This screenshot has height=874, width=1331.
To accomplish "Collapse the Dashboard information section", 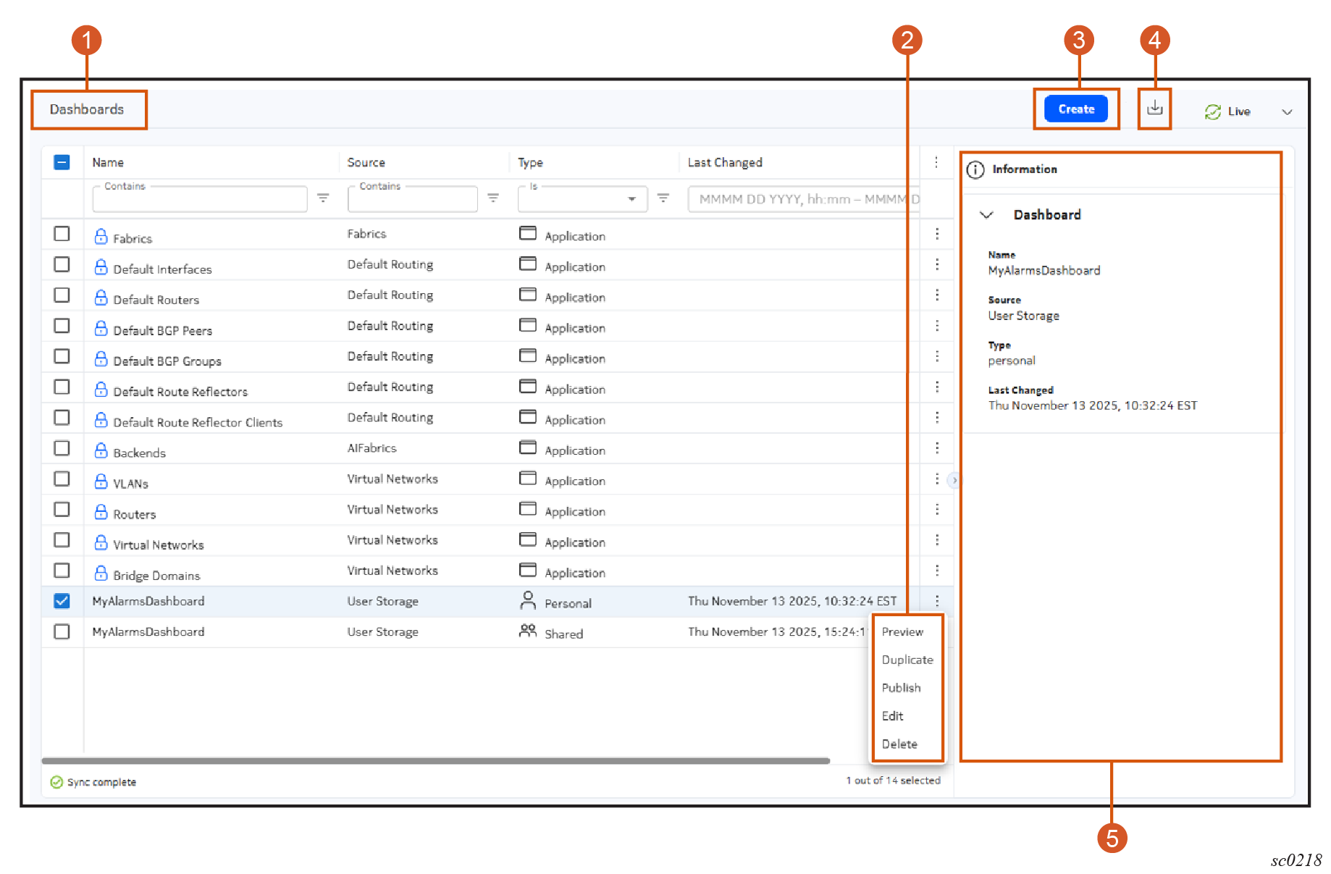I will tap(986, 215).
